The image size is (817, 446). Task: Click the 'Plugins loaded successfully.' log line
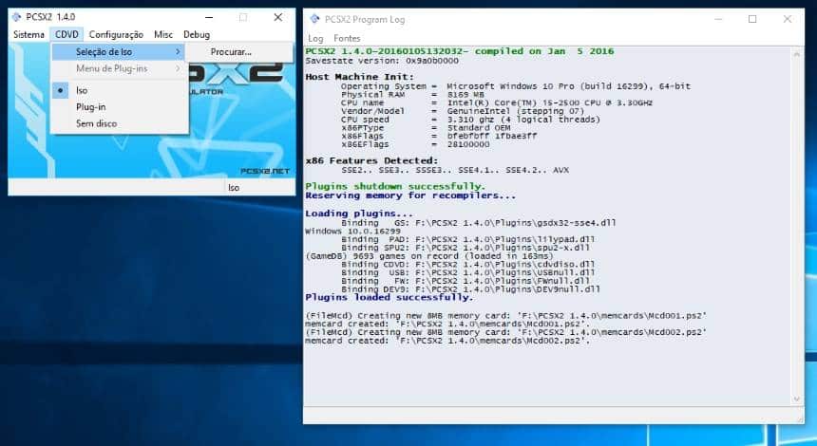pos(389,298)
